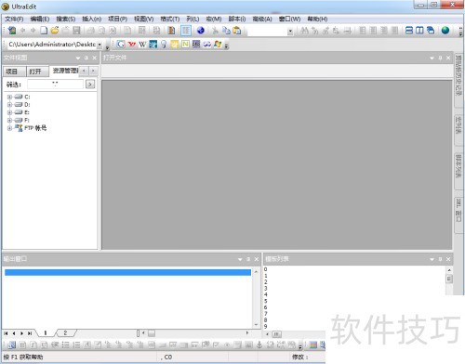Open the 编辑(E) menu
Screen dimensions: 465x364
tap(40, 19)
